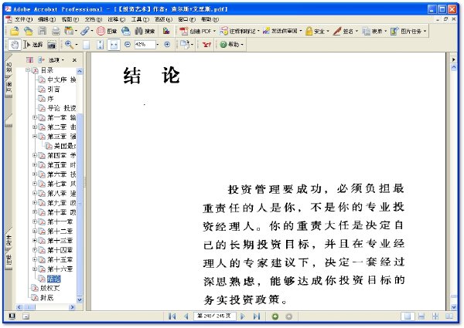Screen dimensions: 464x328
Task: Click the Fit Page view icon
Action: click(x=101, y=45)
